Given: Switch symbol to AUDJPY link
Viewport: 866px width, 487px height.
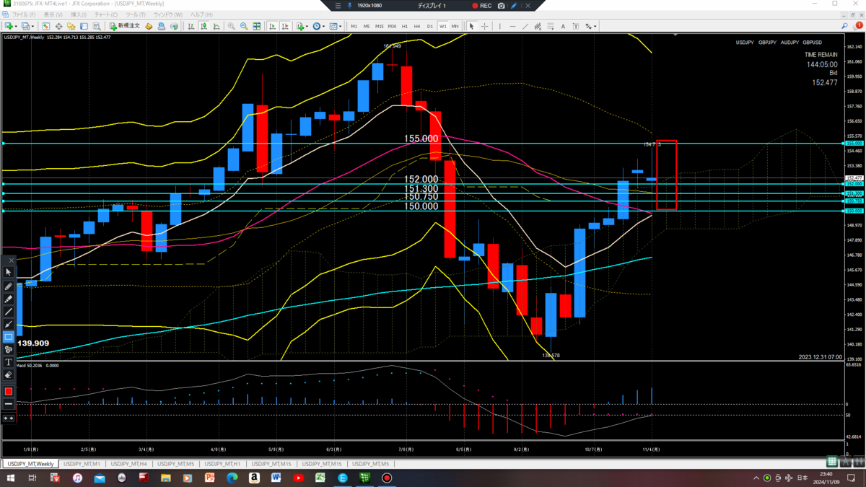Looking at the screenshot, I should tap(790, 43).
